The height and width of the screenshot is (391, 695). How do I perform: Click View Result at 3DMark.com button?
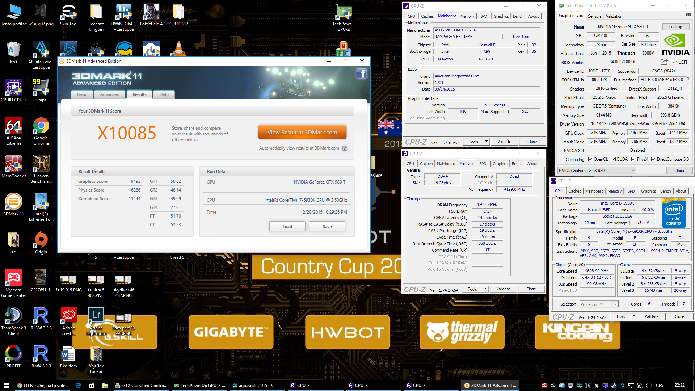pos(302,133)
